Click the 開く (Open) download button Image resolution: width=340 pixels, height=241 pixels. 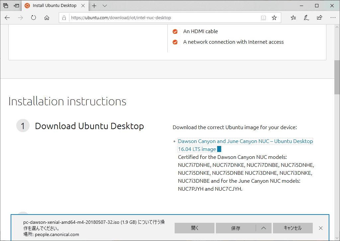point(195,228)
